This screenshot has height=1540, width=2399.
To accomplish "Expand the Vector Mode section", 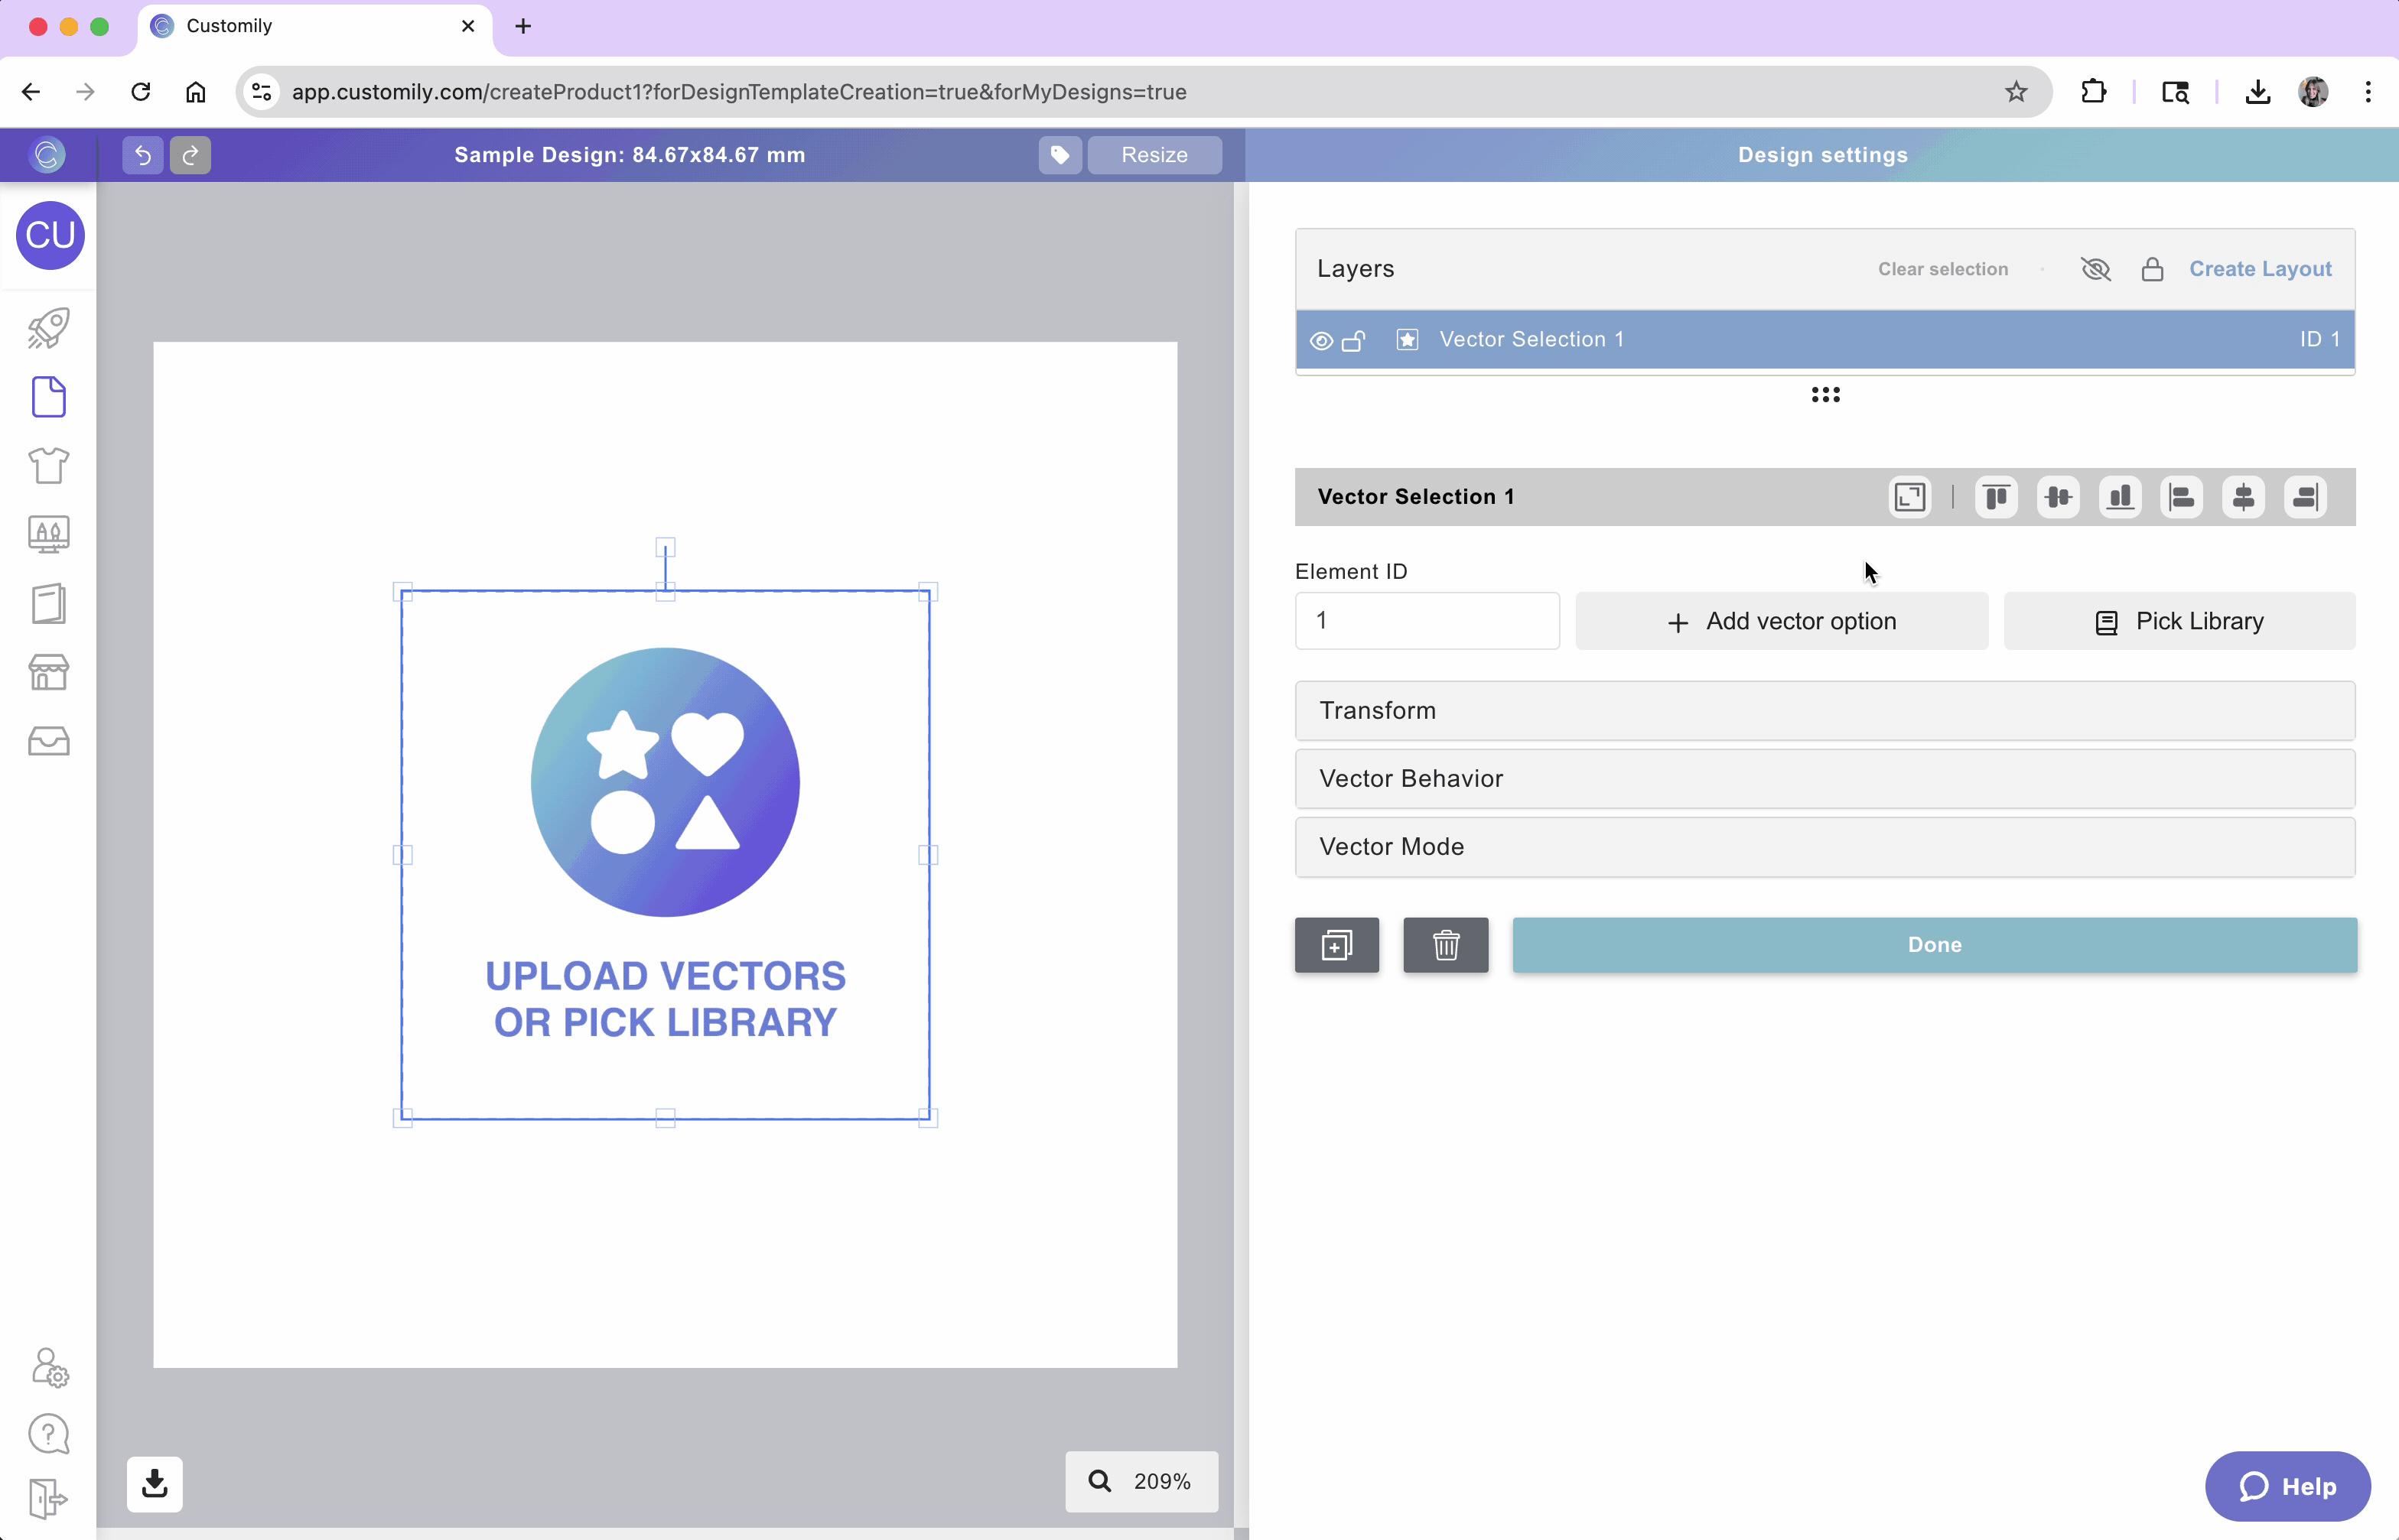I will (x=1824, y=847).
